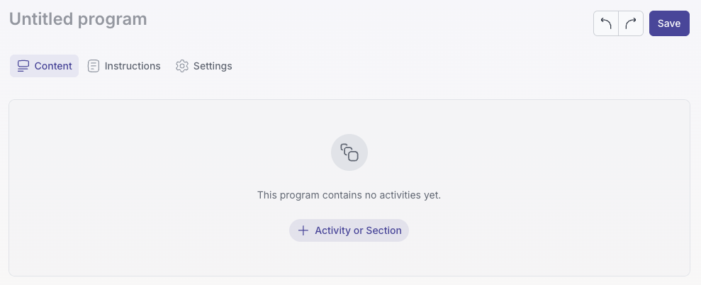This screenshot has height=285, width=701.
Task: Add an Activity or Section
Action: pos(349,230)
